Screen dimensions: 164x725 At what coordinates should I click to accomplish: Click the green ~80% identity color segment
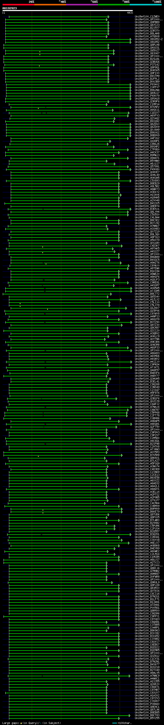[114, 5]
